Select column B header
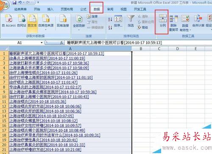Screen dimensions: 212x154 click(x=141, y=49)
